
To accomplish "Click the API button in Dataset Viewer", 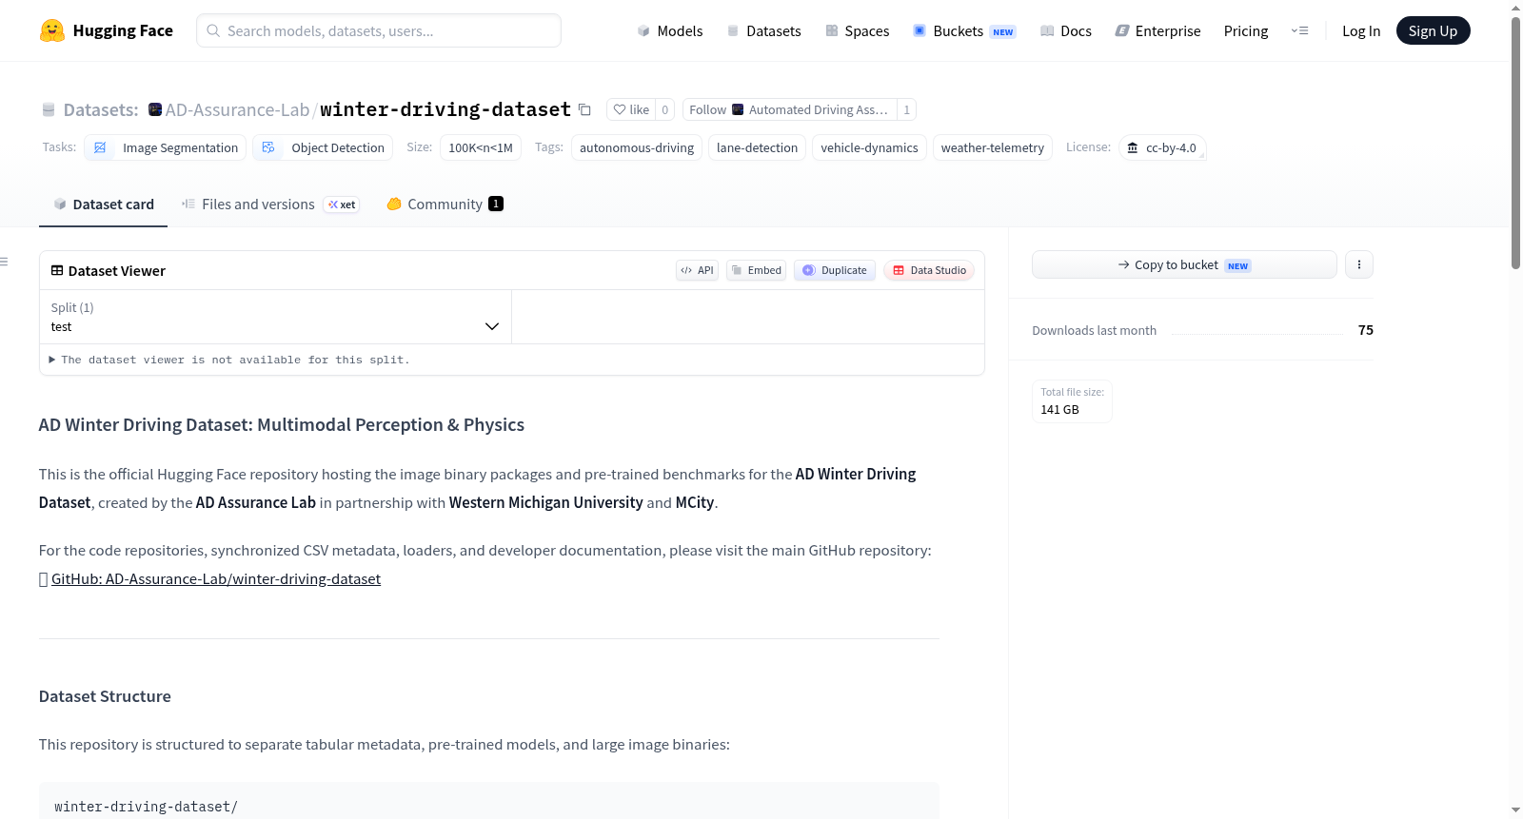I will click(x=697, y=270).
